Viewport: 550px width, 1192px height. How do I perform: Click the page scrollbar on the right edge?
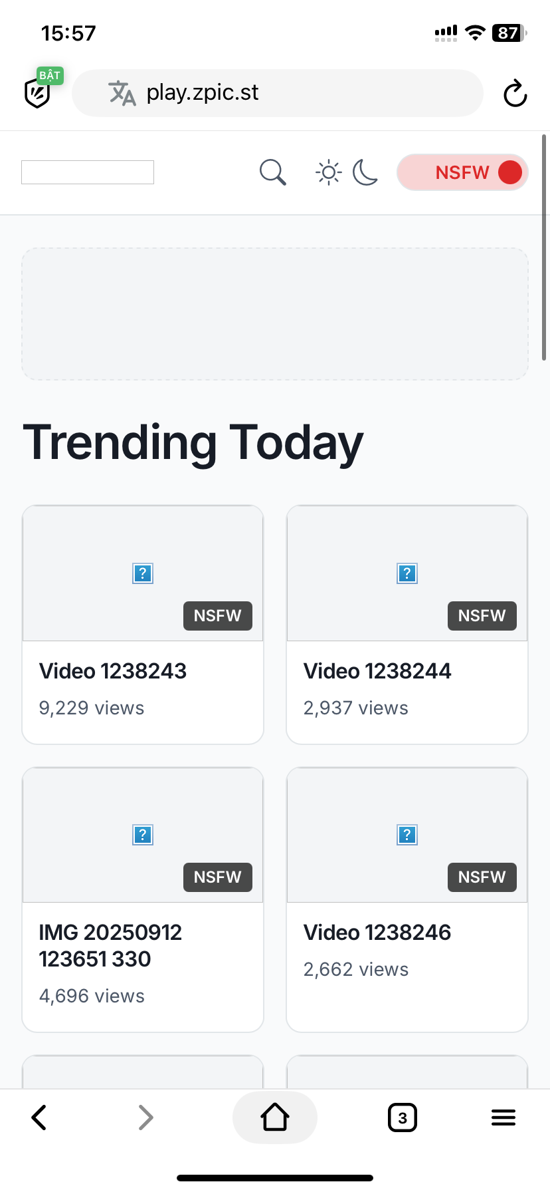pyautogui.click(x=544, y=247)
